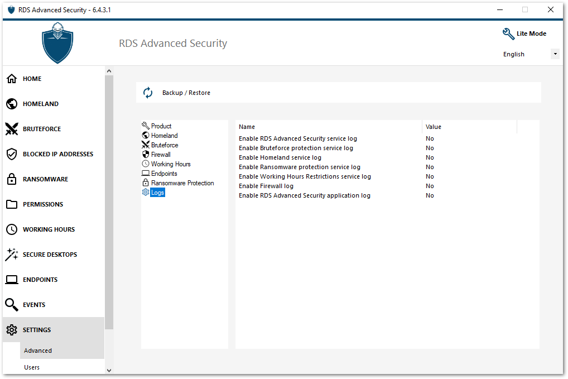The width and height of the screenshot is (568, 379).
Task: Click sidebar scrollbar down arrow
Action: tap(109, 370)
